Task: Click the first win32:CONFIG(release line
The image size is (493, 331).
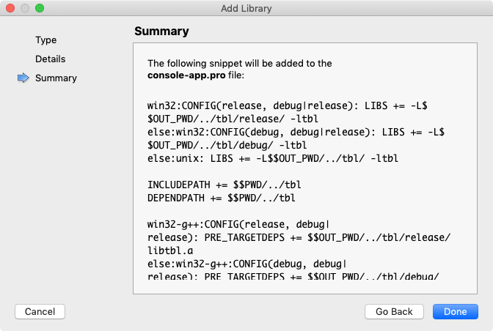Action: (279, 105)
